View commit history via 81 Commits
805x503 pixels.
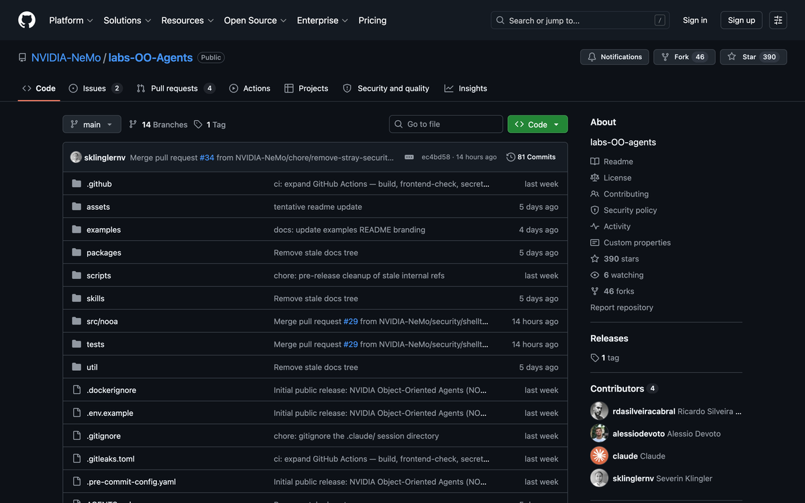[531, 157]
